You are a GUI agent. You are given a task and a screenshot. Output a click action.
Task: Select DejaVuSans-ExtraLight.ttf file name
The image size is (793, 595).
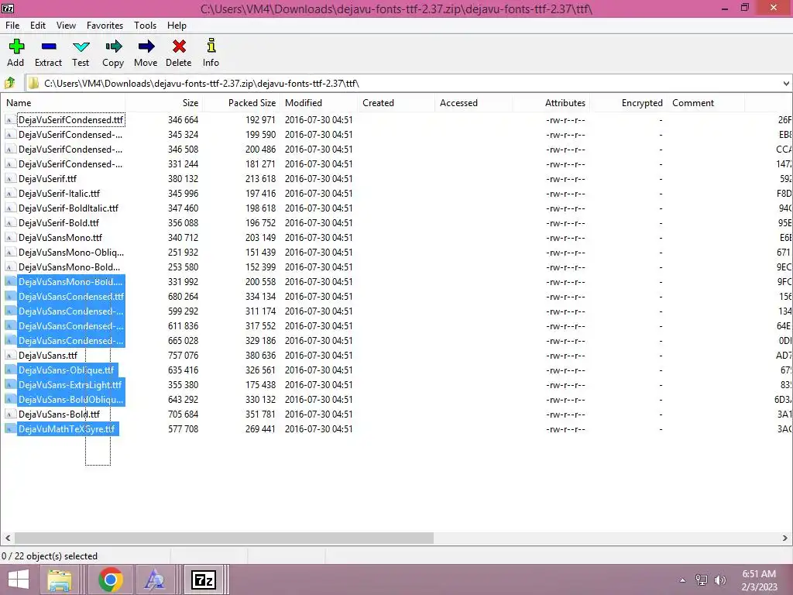click(x=70, y=384)
